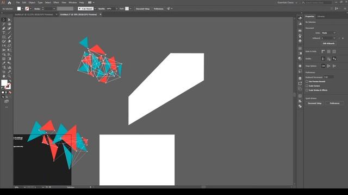Open Edit Toolbar three dots button
Image resolution: width=348 pixels, height=195 pixels.
point(7,107)
